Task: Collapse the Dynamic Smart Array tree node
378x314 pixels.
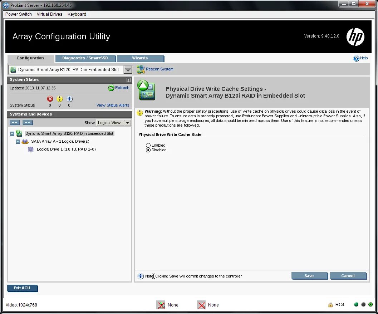Action: (x=12, y=134)
